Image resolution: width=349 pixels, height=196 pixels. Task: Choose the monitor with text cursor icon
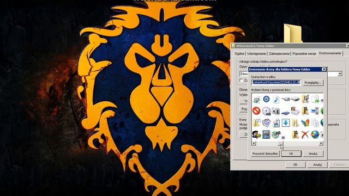click(x=315, y=111)
